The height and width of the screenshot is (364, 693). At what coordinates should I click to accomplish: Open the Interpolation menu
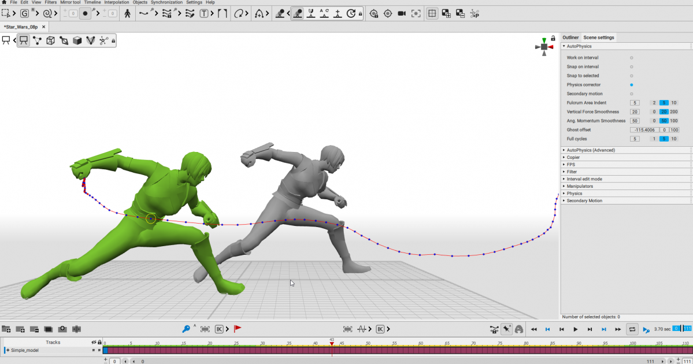pyautogui.click(x=117, y=2)
